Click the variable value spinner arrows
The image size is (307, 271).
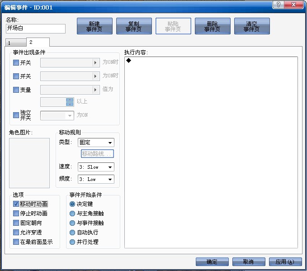[x=70, y=102]
